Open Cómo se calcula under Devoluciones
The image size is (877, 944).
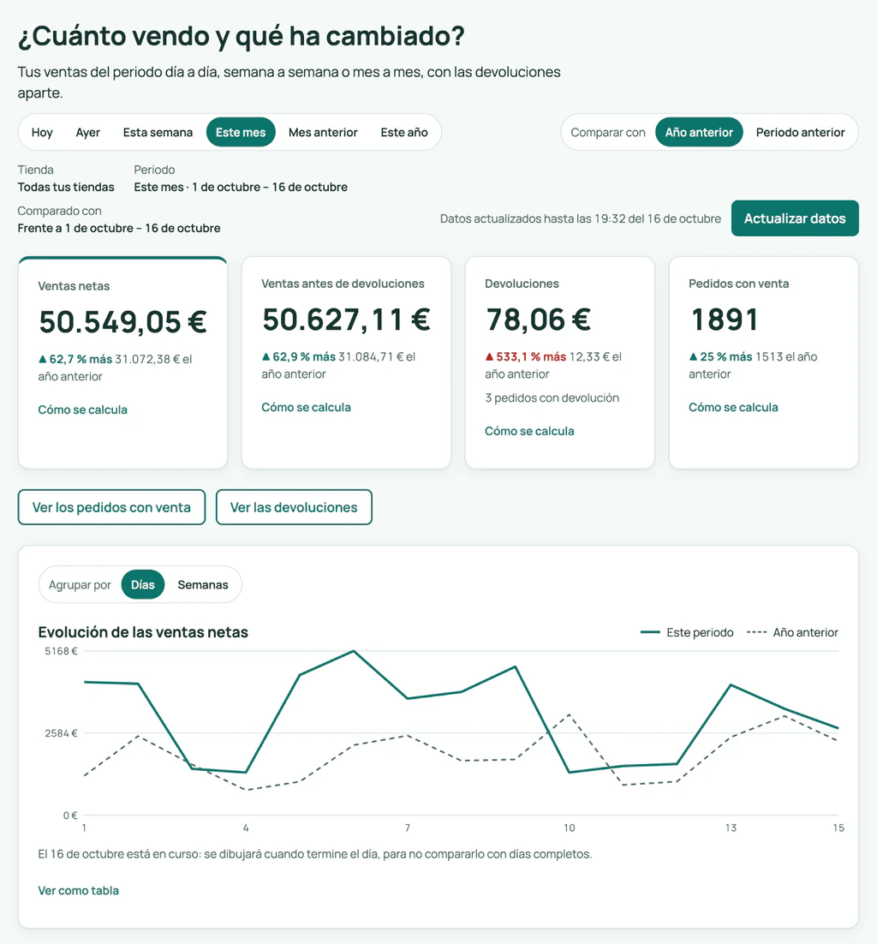click(x=529, y=431)
